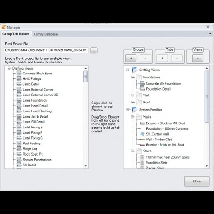Click the Revit project file path field

(46, 50)
